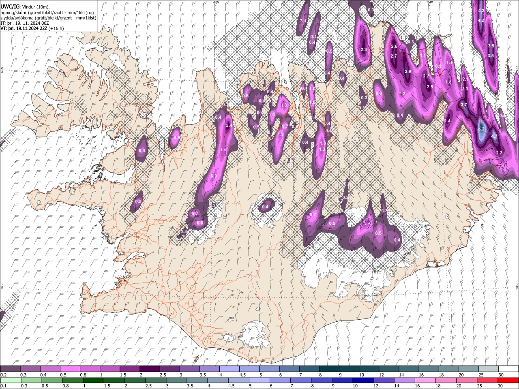Image resolution: width=519 pixels, height=389 pixels.
Task: Pick the light lavender swatch labelled 4 in purple row
Action: point(229,369)
